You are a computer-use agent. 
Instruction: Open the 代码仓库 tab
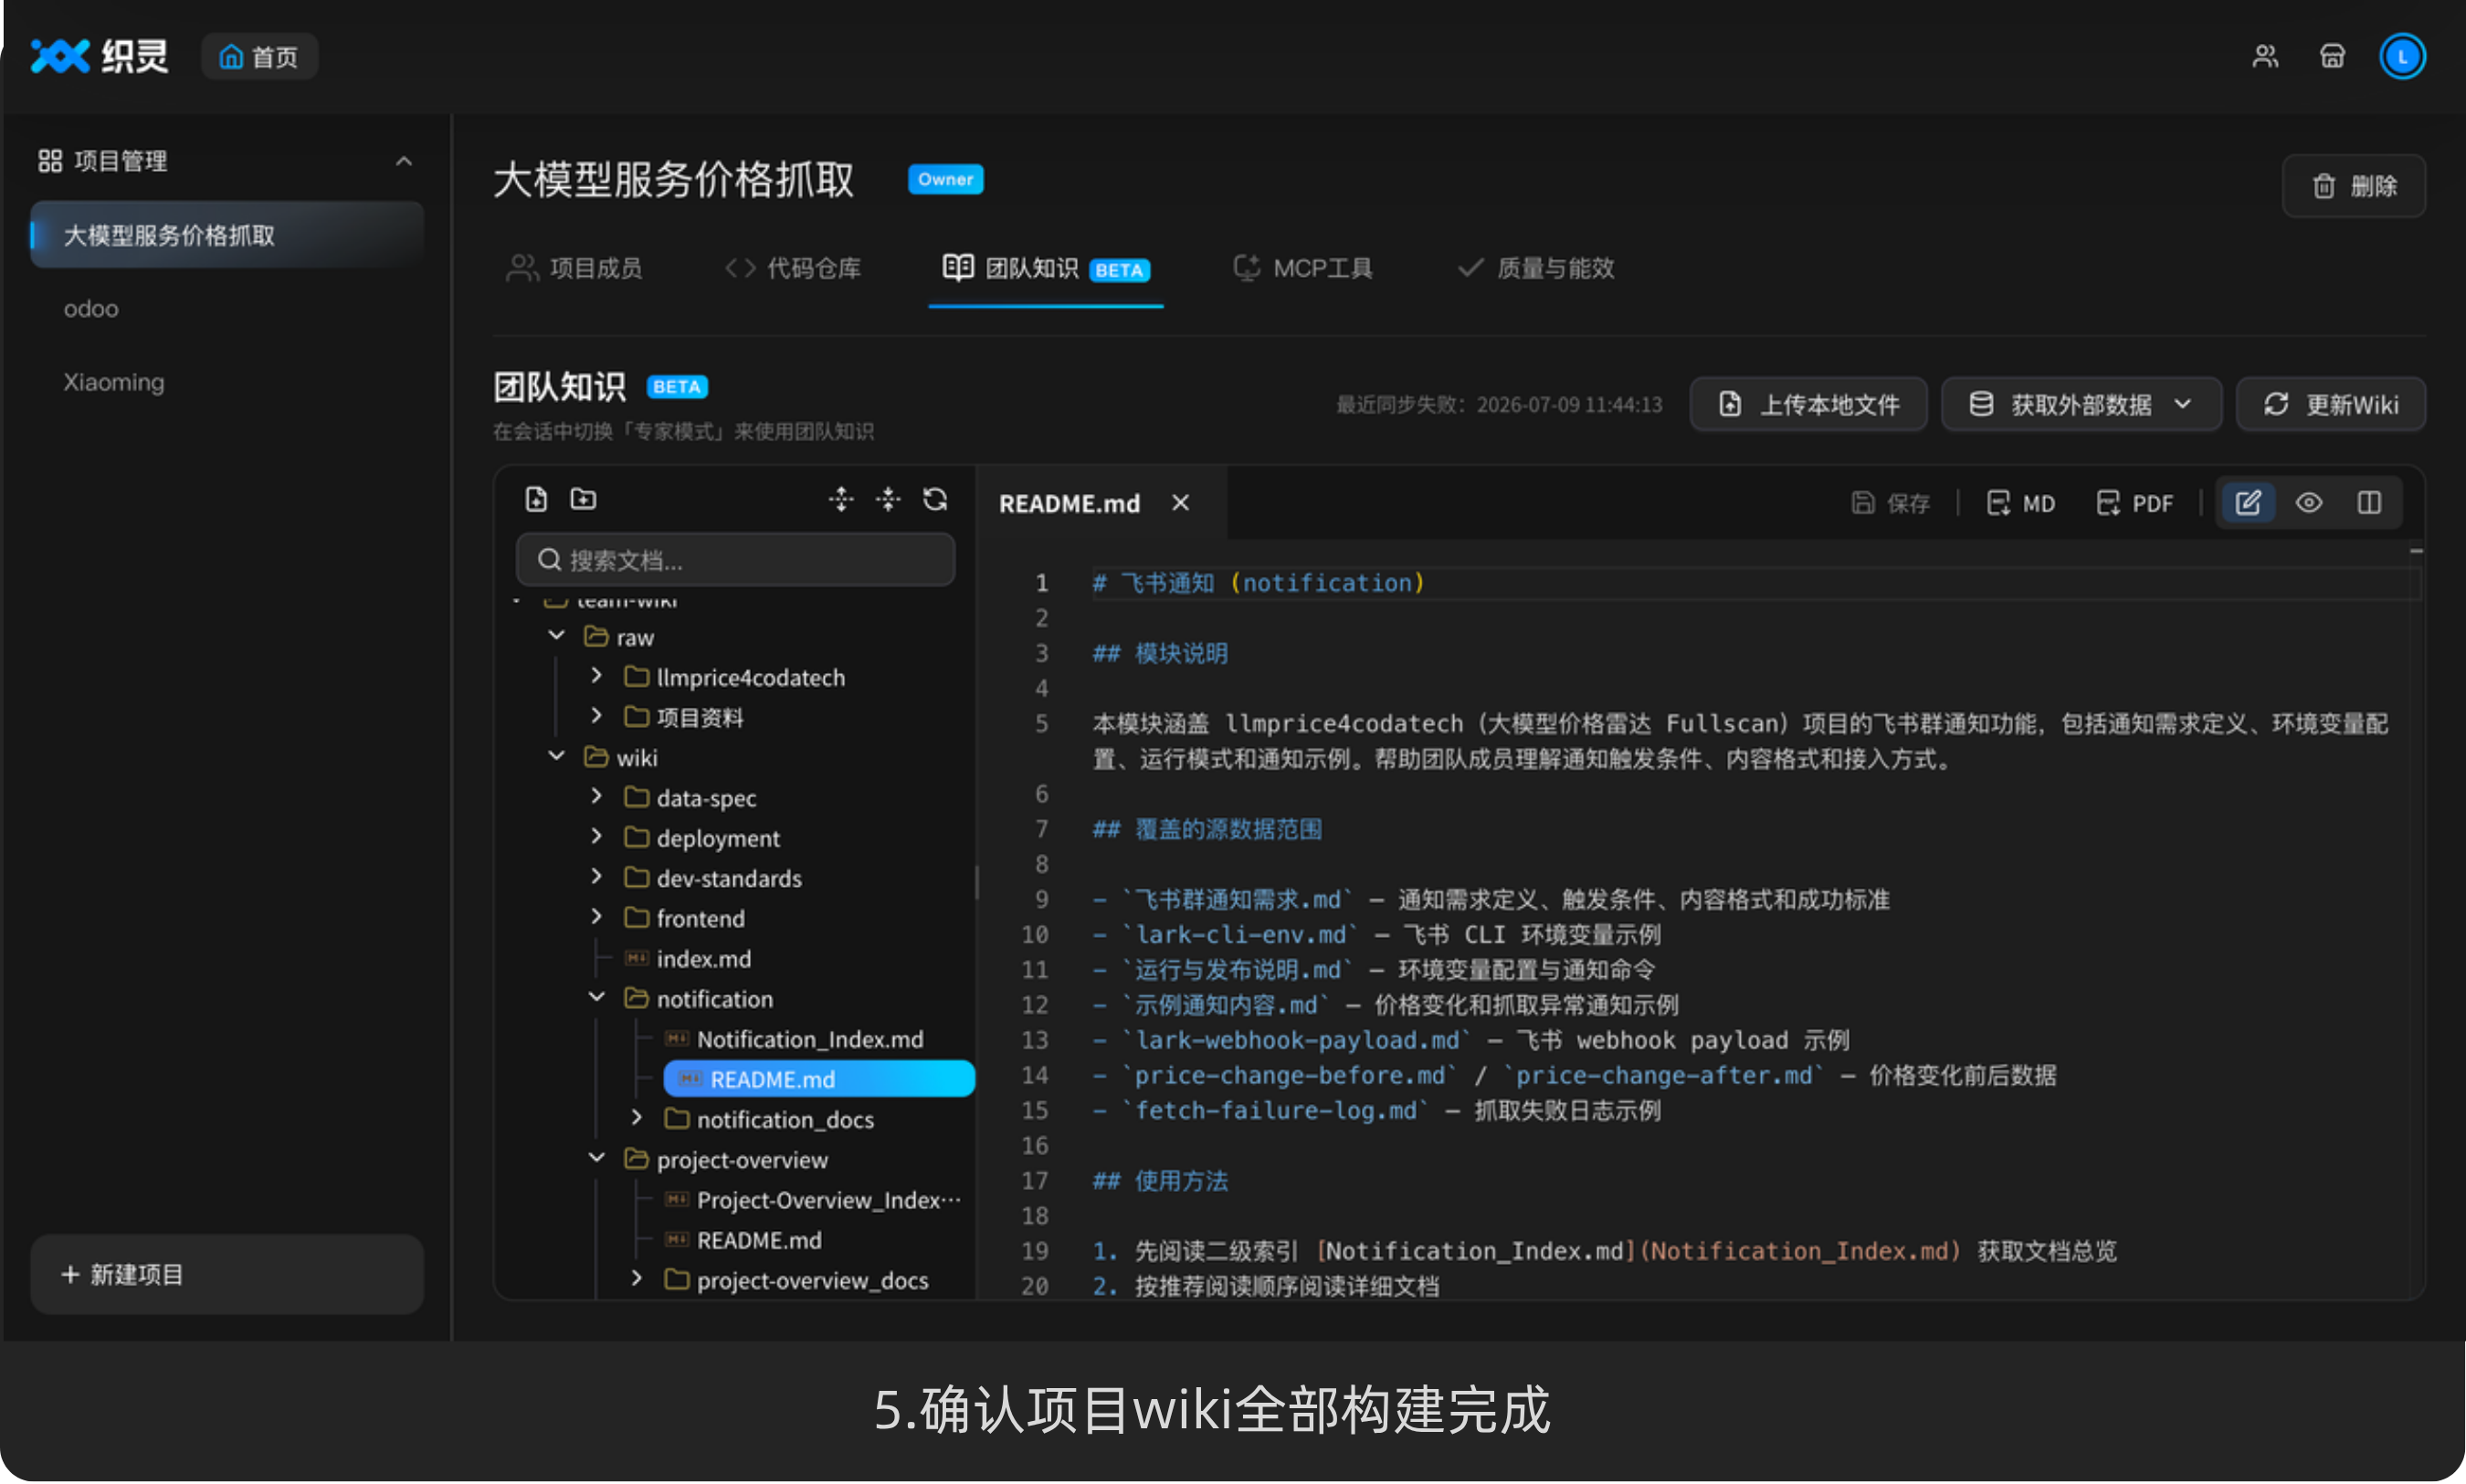793,268
